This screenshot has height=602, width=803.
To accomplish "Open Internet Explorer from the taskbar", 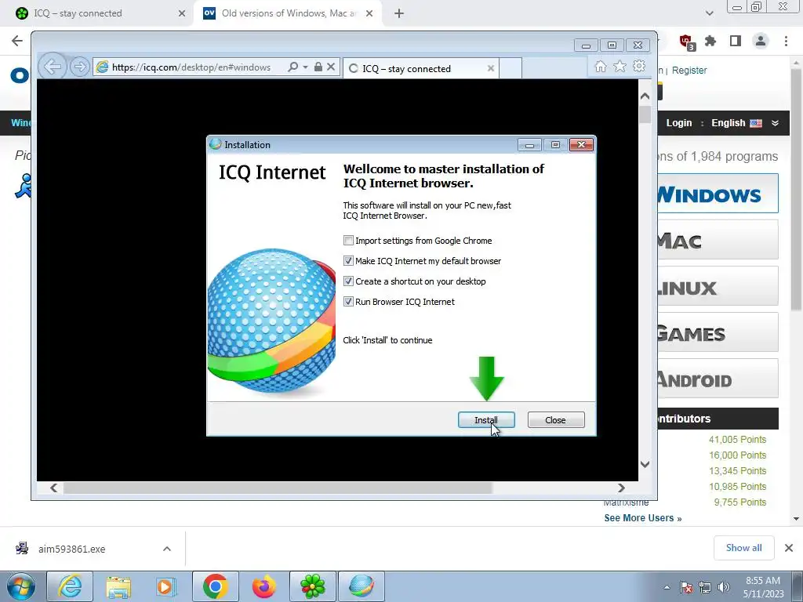I will tap(70, 586).
